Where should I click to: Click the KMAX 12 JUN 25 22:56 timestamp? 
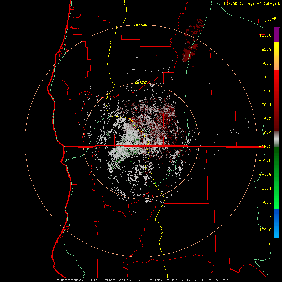[x=200, y=280]
